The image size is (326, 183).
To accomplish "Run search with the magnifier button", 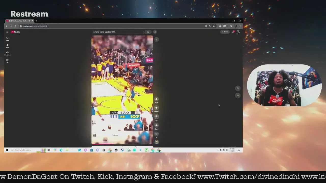I will [148, 32].
